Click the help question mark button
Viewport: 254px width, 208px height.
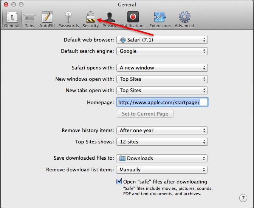pos(243,198)
